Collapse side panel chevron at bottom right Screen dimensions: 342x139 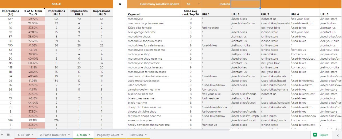pos(337,135)
